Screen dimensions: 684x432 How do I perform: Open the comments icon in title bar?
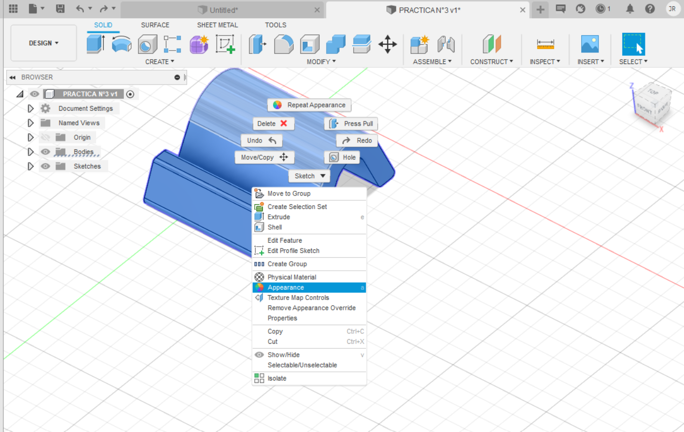pos(561,9)
